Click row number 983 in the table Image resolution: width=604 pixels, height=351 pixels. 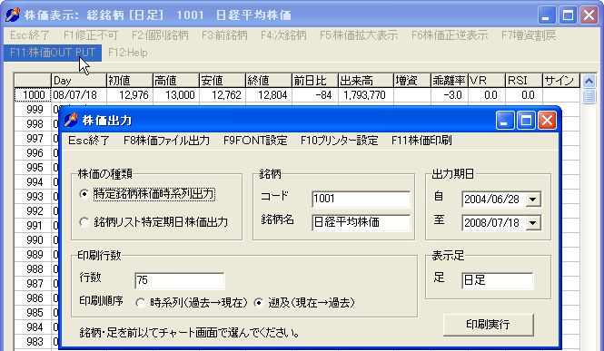pyautogui.click(x=33, y=341)
